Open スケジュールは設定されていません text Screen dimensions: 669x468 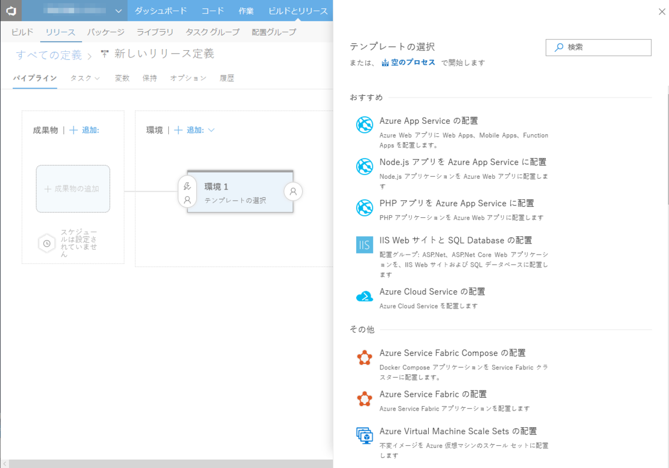pyautogui.click(x=79, y=243)
